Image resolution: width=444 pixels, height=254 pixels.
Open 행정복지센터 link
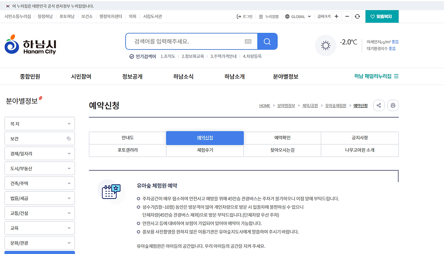tap(111, 16)
